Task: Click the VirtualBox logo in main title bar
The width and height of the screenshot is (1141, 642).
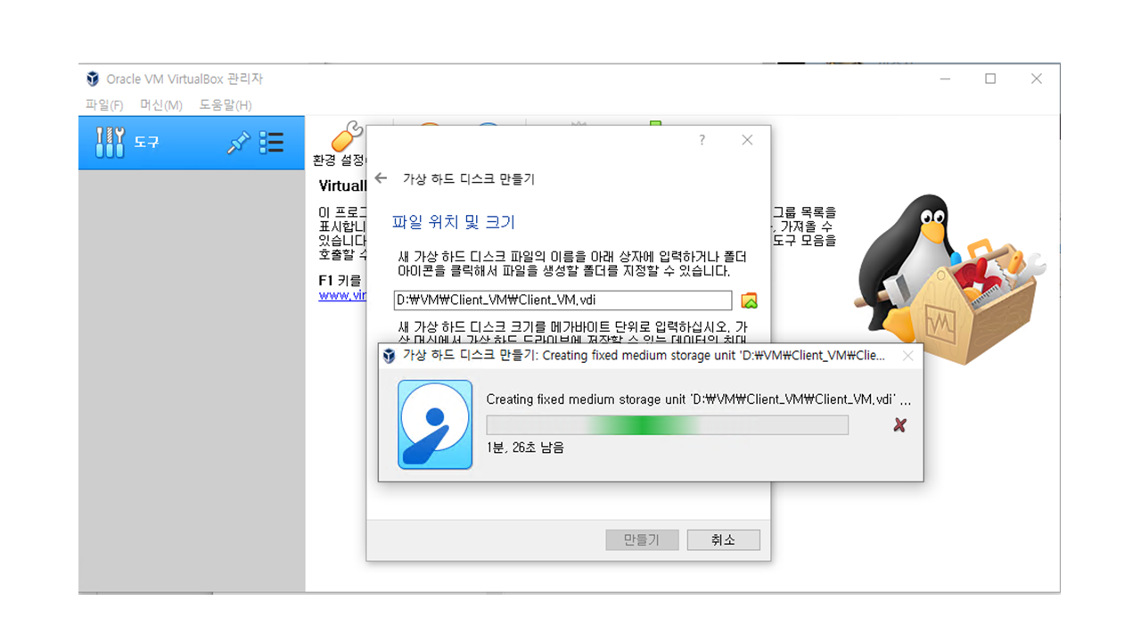Action: [93, 78]
